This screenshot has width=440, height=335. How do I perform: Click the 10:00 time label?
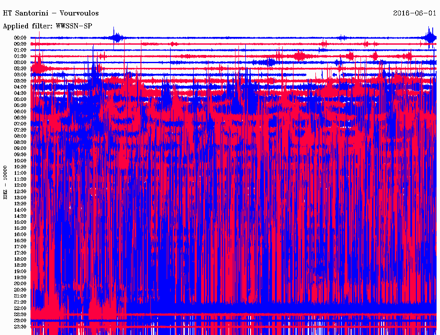tap(20, 161)
